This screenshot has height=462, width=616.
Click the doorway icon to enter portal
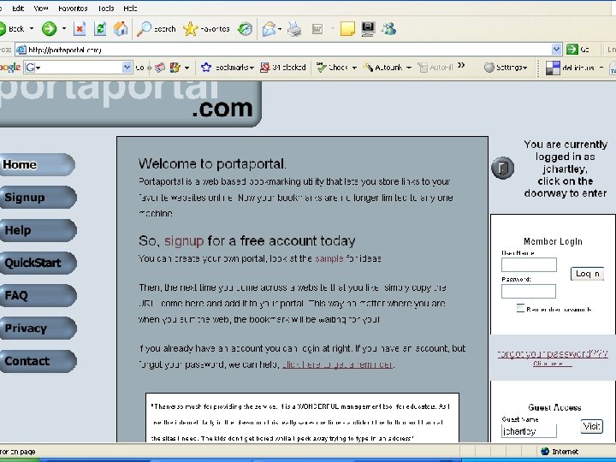502,168
